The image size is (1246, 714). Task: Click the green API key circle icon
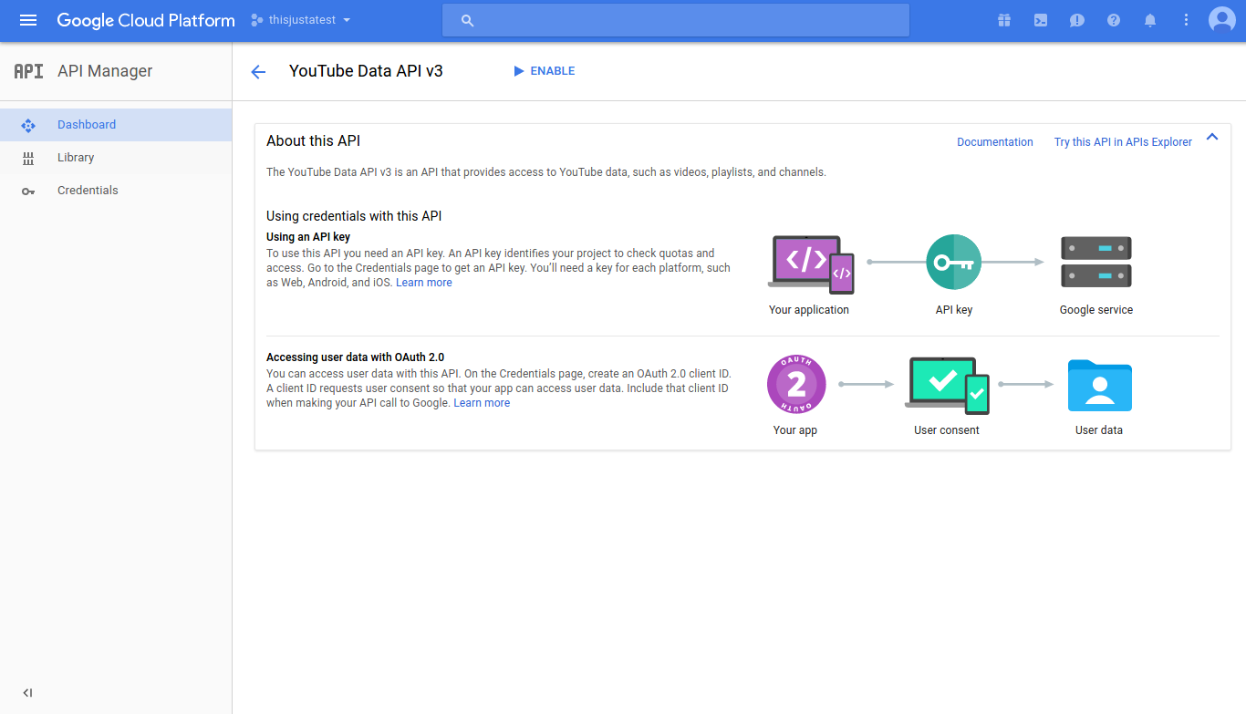(x=953, y=262)
